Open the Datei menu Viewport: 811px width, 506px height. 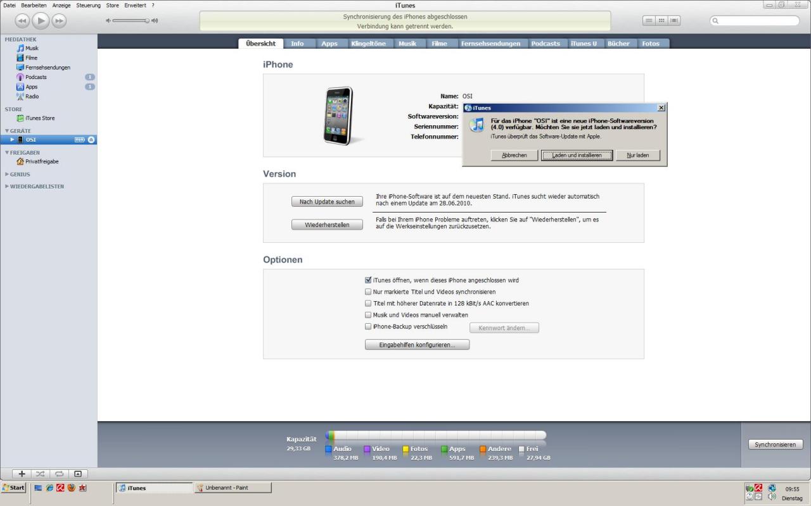click(10, 5)
